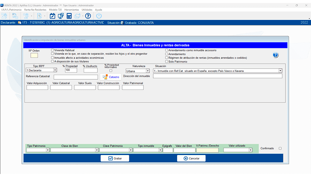Open the Modelo 720 menu
The height and width of the screenshot is (177, 311).
(x=55, y=10)
